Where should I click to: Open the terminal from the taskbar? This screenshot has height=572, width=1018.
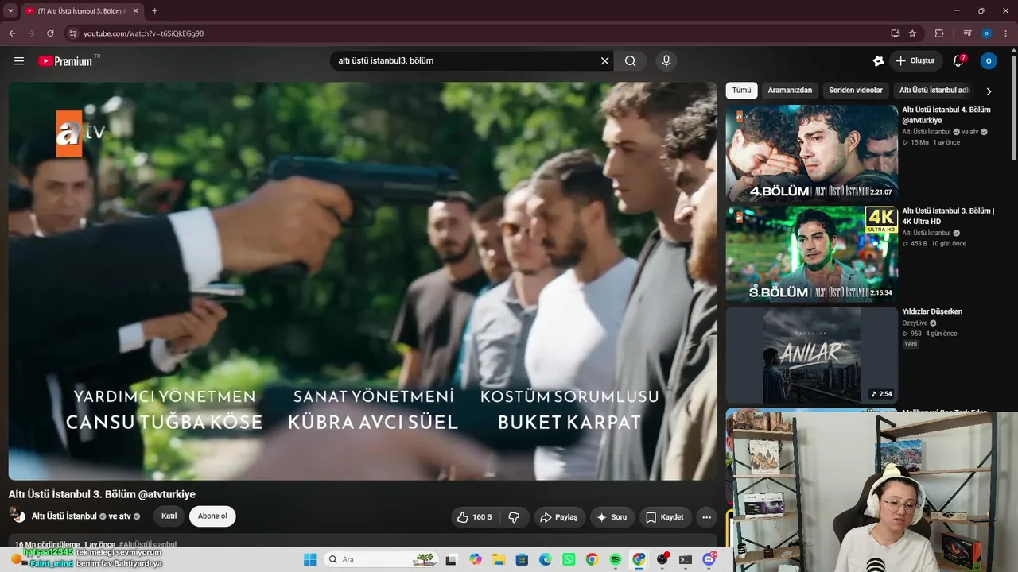(x=686, y=559)
